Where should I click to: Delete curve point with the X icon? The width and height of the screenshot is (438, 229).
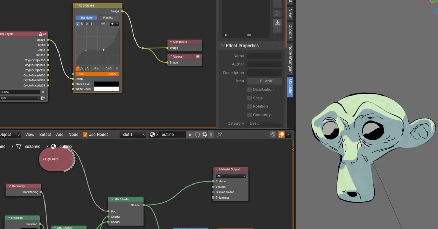[x=117, y=68]
